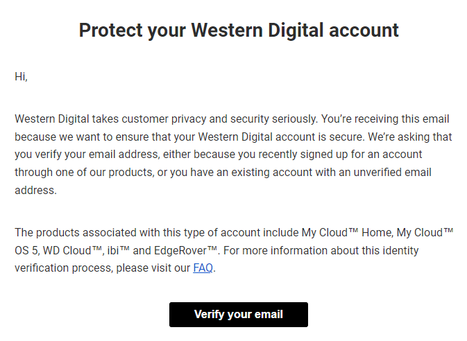This screenshot has width=467, height=341.
Task: Click the "WD Cloud™" product name
Action: 72,250
